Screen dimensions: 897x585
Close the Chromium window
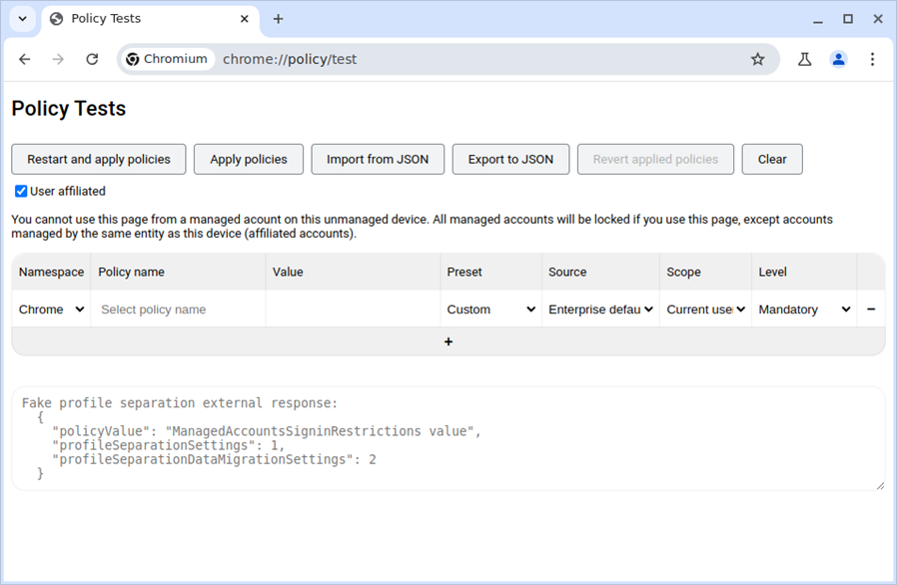pos(878,19)
